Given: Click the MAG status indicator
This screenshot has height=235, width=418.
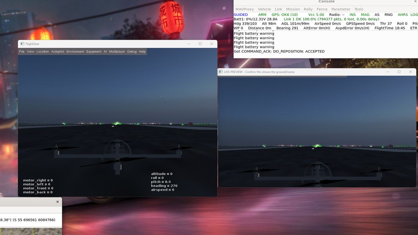Looking at the screenshot, I should 365,15.
